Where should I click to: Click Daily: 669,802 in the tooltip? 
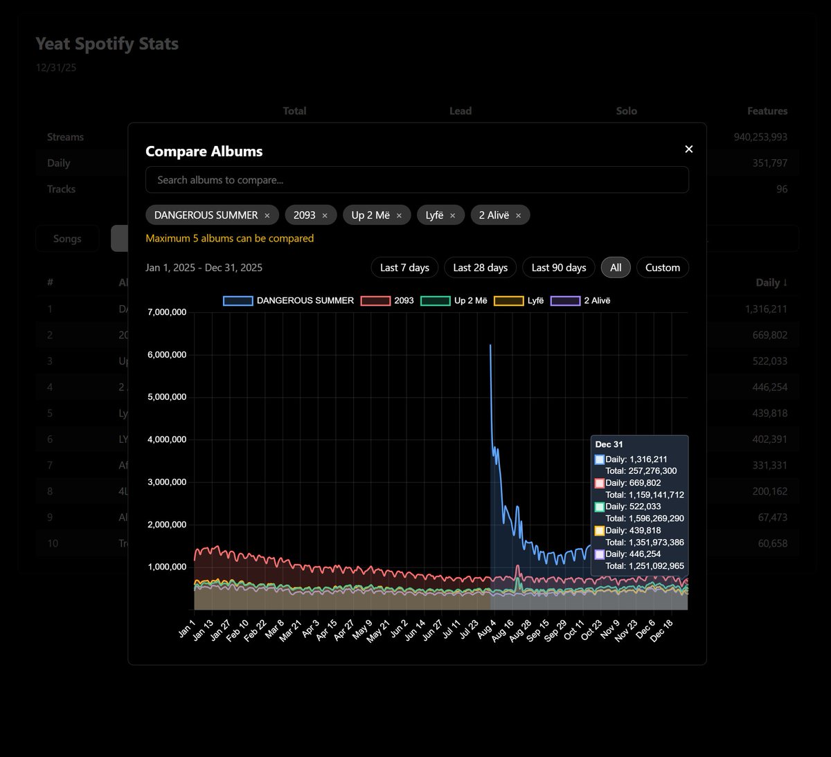(x=633, y=483)
